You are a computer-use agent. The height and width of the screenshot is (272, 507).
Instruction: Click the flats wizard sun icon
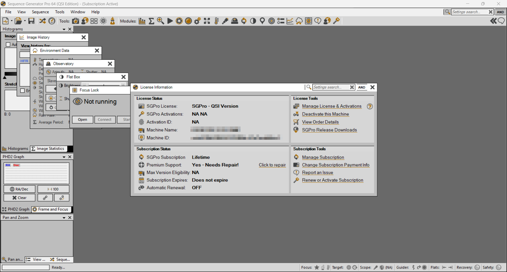coord(103,21)
